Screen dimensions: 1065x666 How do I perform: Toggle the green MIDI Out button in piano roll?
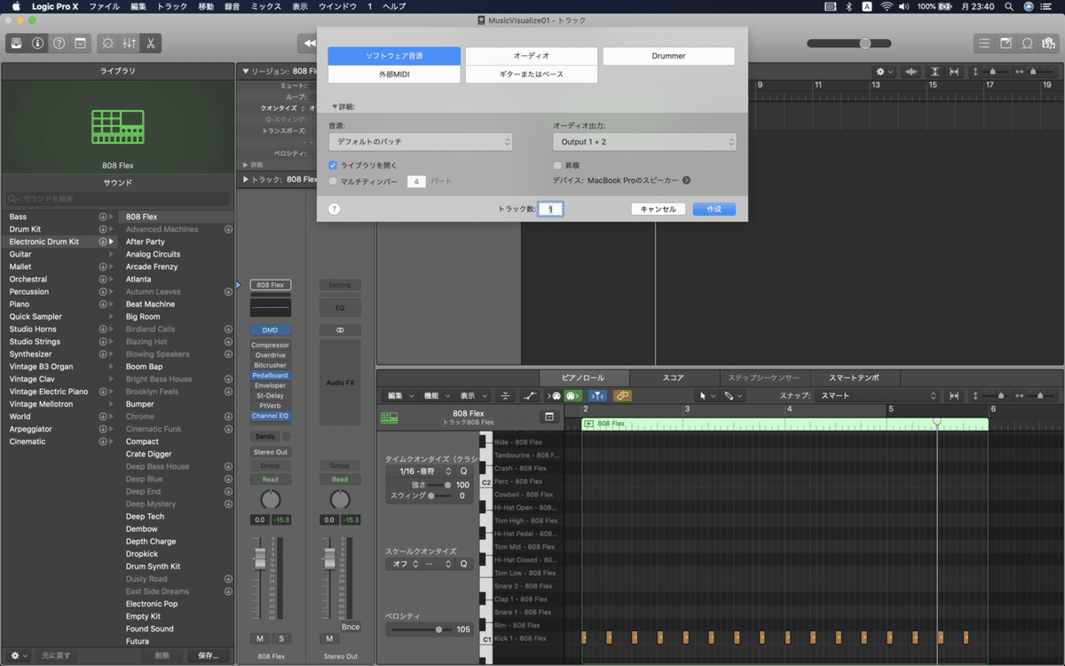[x=573, y=396]
